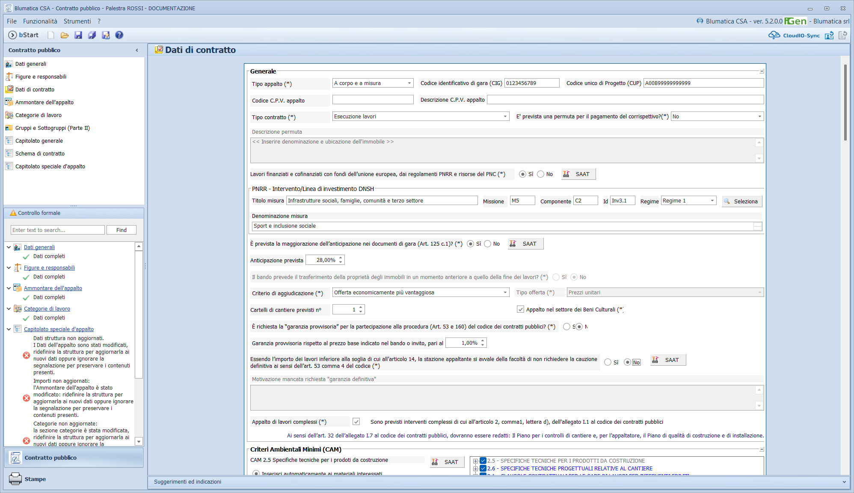Viewport: 854px width, 493px height.
Task: Open the Strumenti menu
Action: [x=77, y=21]
